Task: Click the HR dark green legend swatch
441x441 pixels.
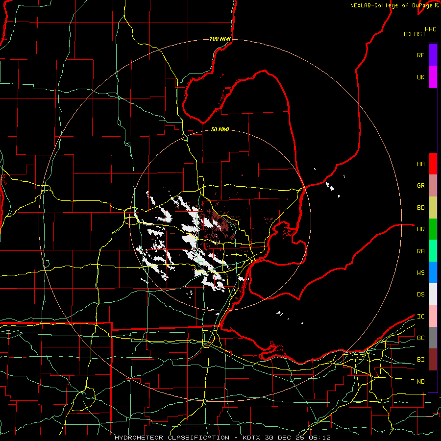Action: coord(433,229)
